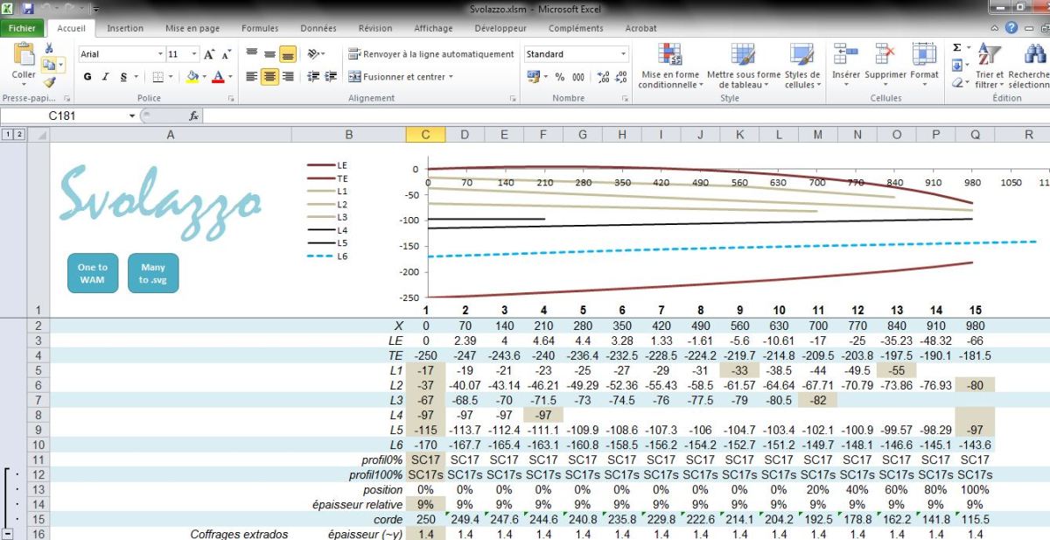Switch to the Formules ribbon tab
The image size is (1050, 540).
click(x=260, y=28)
